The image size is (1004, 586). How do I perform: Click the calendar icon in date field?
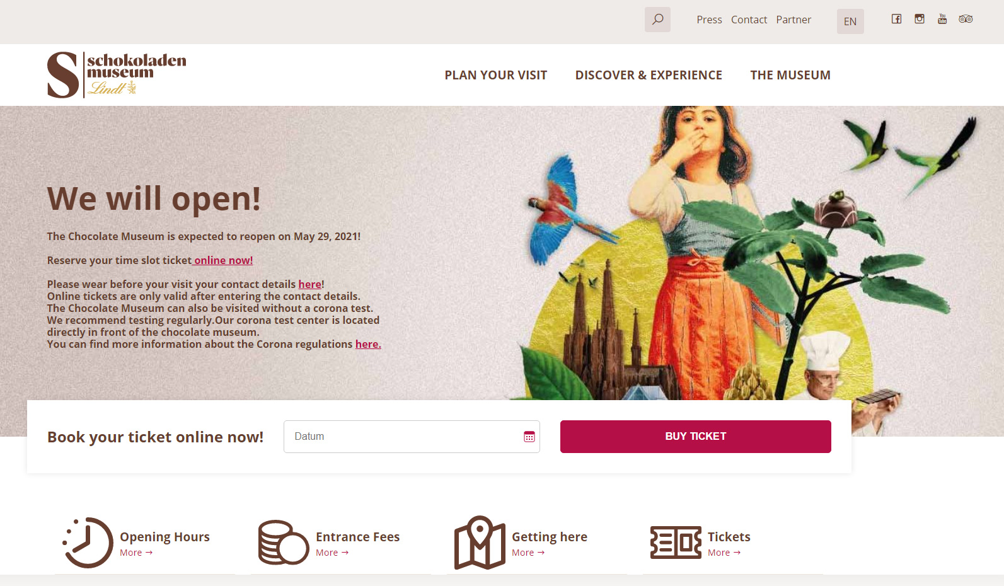tap(529, 437)
